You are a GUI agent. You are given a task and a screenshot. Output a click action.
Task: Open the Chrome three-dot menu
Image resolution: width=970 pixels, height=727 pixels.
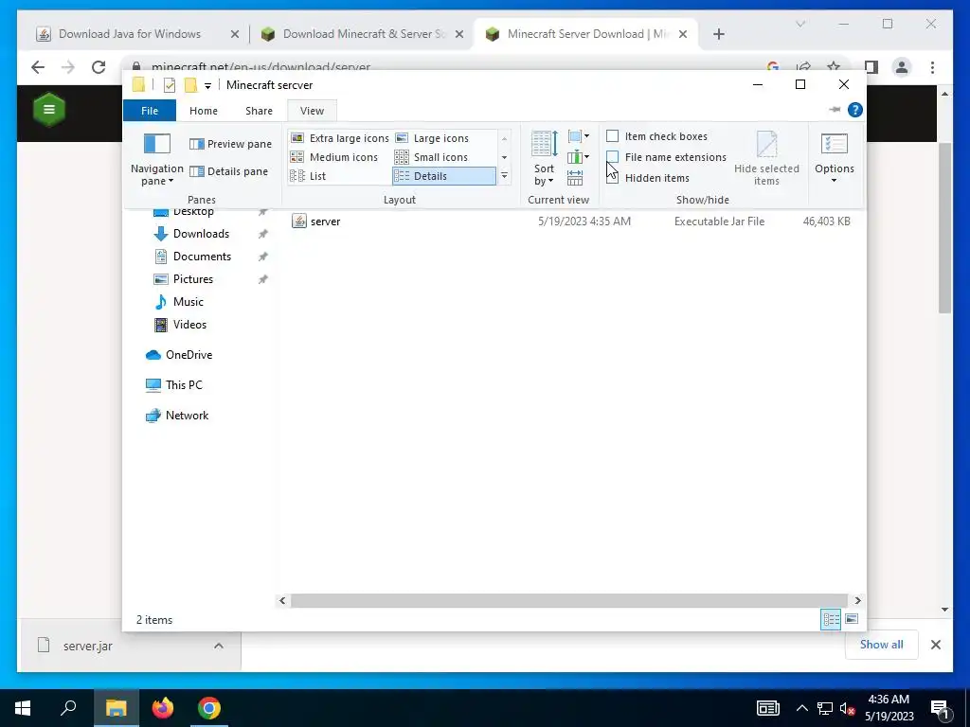pos(932,67)
